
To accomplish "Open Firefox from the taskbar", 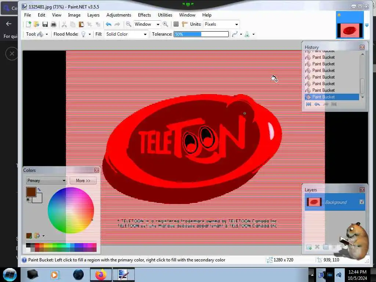I will [101, 275].
